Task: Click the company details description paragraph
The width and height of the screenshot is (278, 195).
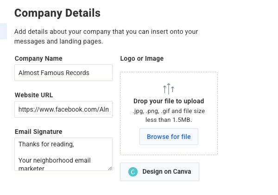Action: coord(106,36)
